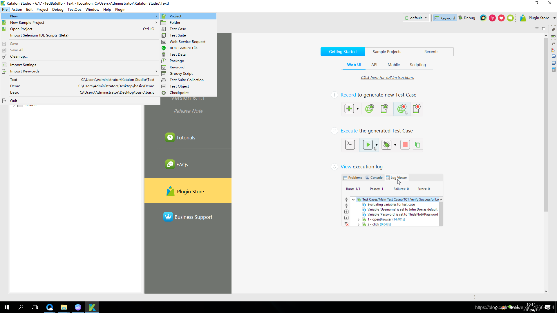Click the Debug bug icon in Execute row
557x313 pixels.
[x=386, y=145]
